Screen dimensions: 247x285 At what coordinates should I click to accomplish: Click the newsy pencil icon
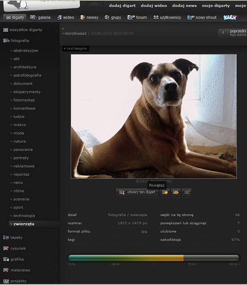click(x=83, y=17)
